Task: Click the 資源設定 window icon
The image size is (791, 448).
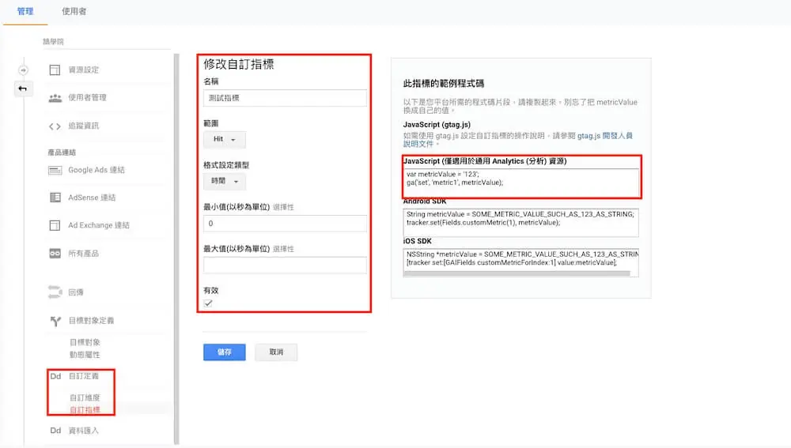Action: (x=55, y=70)
